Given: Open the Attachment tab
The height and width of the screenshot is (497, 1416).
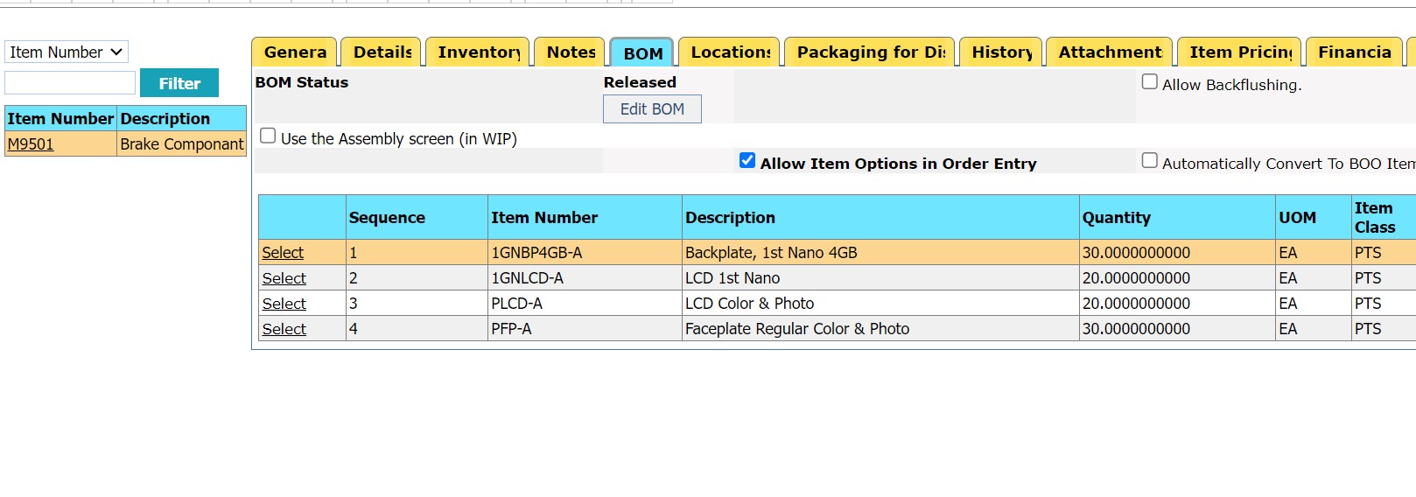Looking at the screenshot, I should coord(1110,52).
